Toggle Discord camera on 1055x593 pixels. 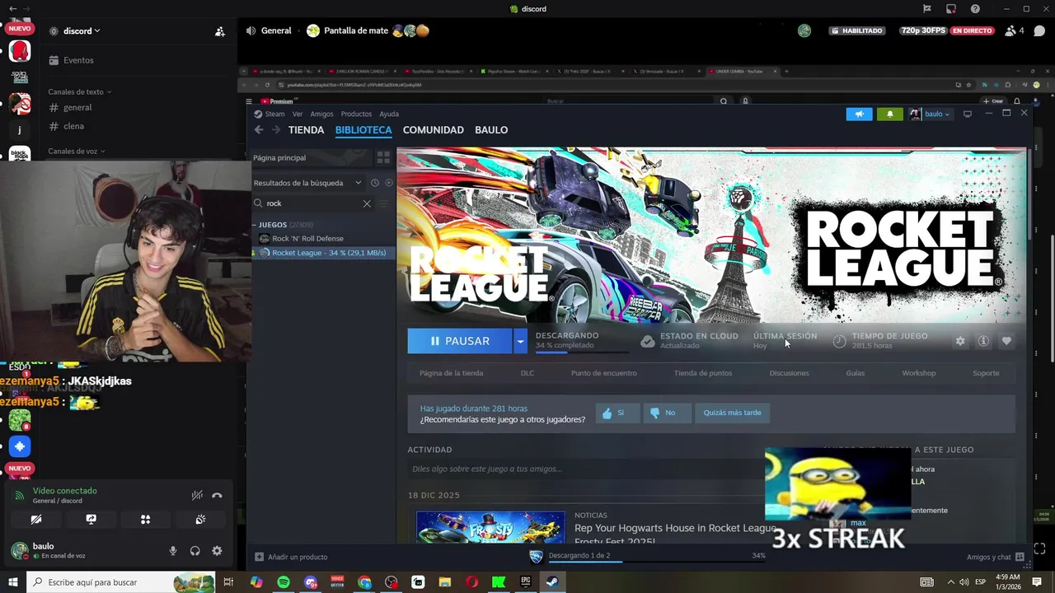tap(36, 520)
